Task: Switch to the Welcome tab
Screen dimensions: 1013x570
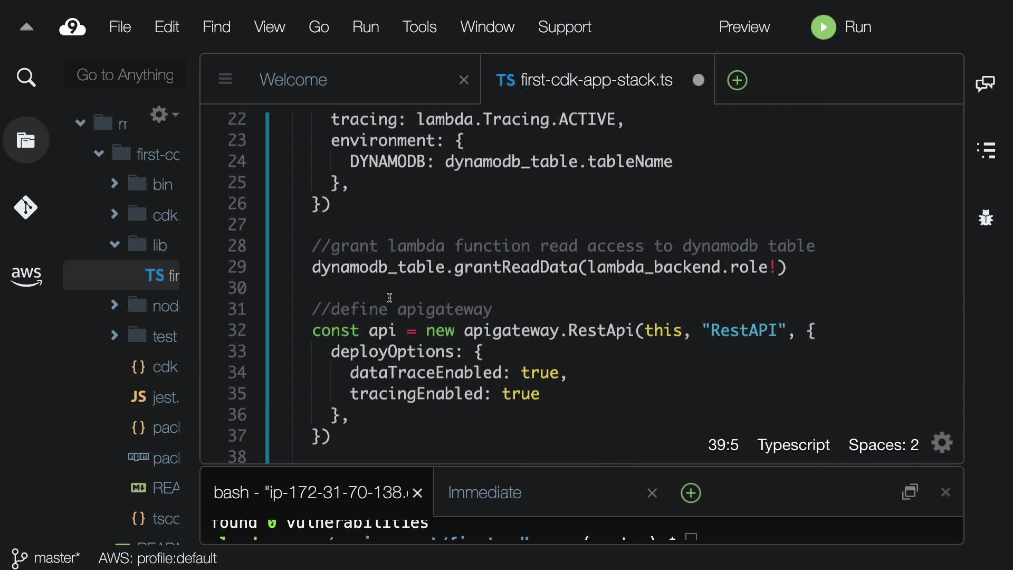Action: [293, 80]
